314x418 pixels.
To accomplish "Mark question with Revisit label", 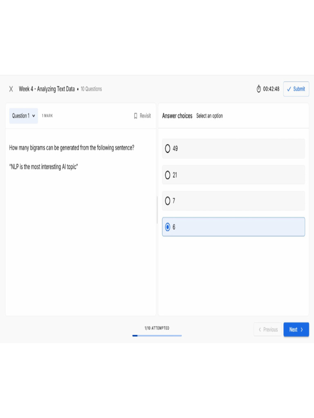I will pos(145,116).
